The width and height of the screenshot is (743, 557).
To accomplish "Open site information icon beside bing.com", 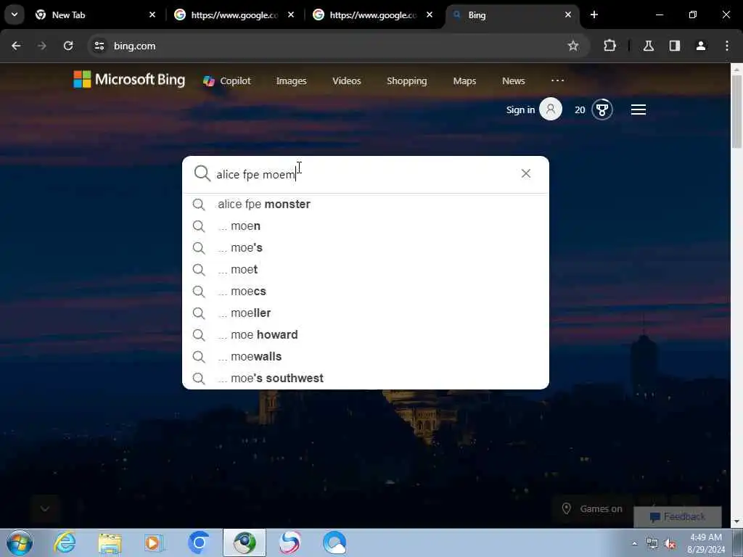I will pyautogui.click(x=99, y=46).
